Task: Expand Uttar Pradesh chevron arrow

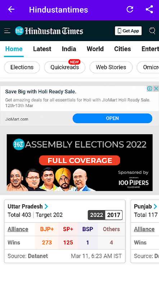Action: pyautogui.click(x=46, y=206)
